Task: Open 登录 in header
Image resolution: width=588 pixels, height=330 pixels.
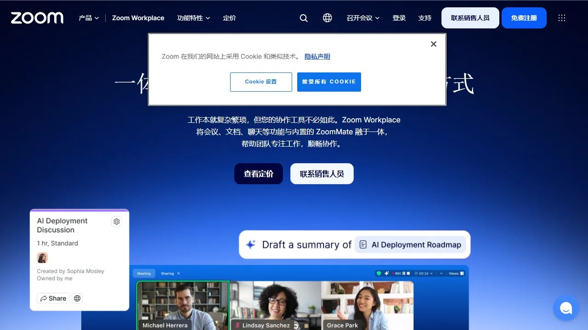Action: 399,18
